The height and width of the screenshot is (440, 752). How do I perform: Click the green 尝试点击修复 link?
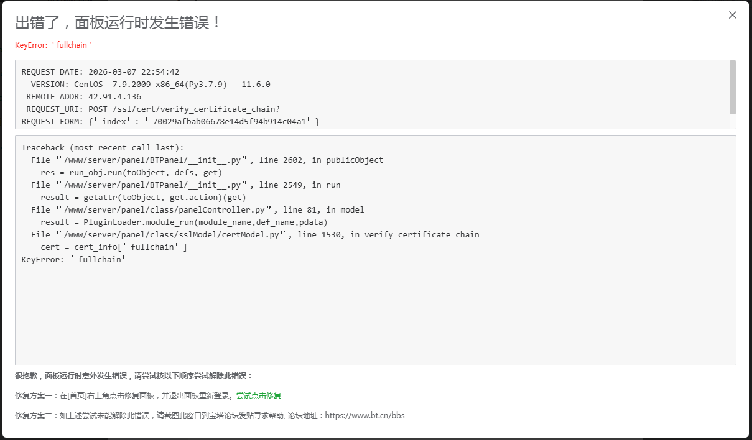pos(258,396)
